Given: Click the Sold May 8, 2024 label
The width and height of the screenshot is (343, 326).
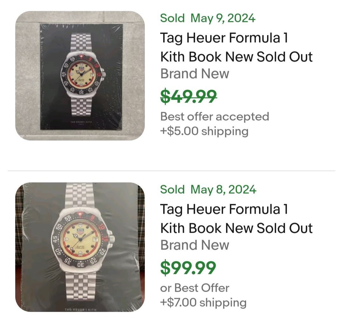Looking at the screenshot, I should pos(208,190).
